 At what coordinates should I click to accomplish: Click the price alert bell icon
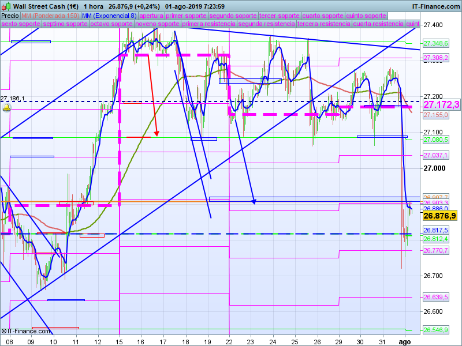(x=6, y=108)
